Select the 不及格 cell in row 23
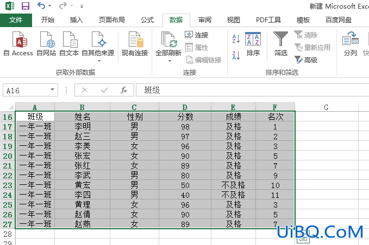Viewport: 369px width, 245px height. [x=233, y=185]
